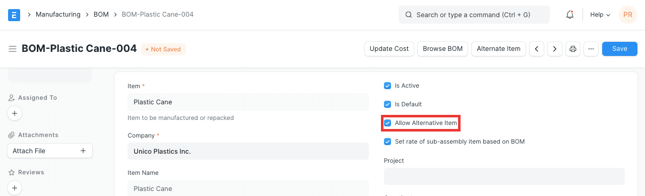Go to previous document arrow

537,49
